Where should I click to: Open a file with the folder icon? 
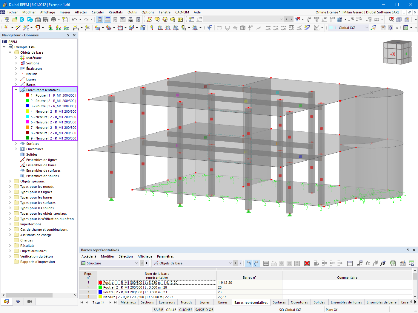click(15, 19)
